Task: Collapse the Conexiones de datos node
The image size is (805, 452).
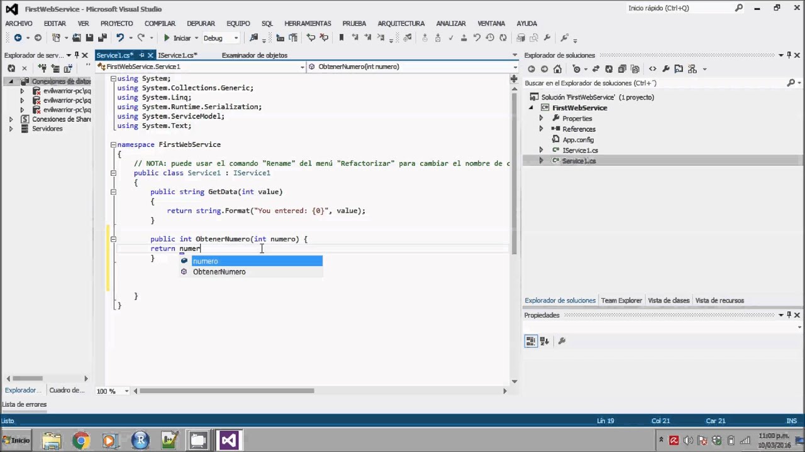Action: coord(10,82)
